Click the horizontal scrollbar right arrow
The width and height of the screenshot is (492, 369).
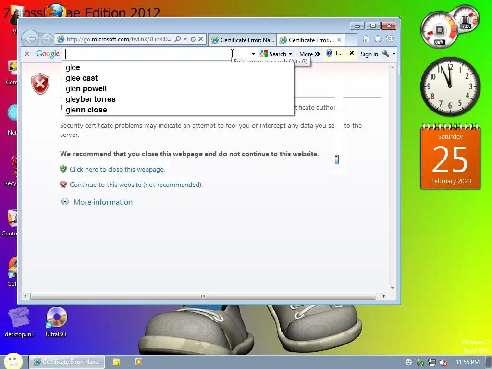click(384, 296)
